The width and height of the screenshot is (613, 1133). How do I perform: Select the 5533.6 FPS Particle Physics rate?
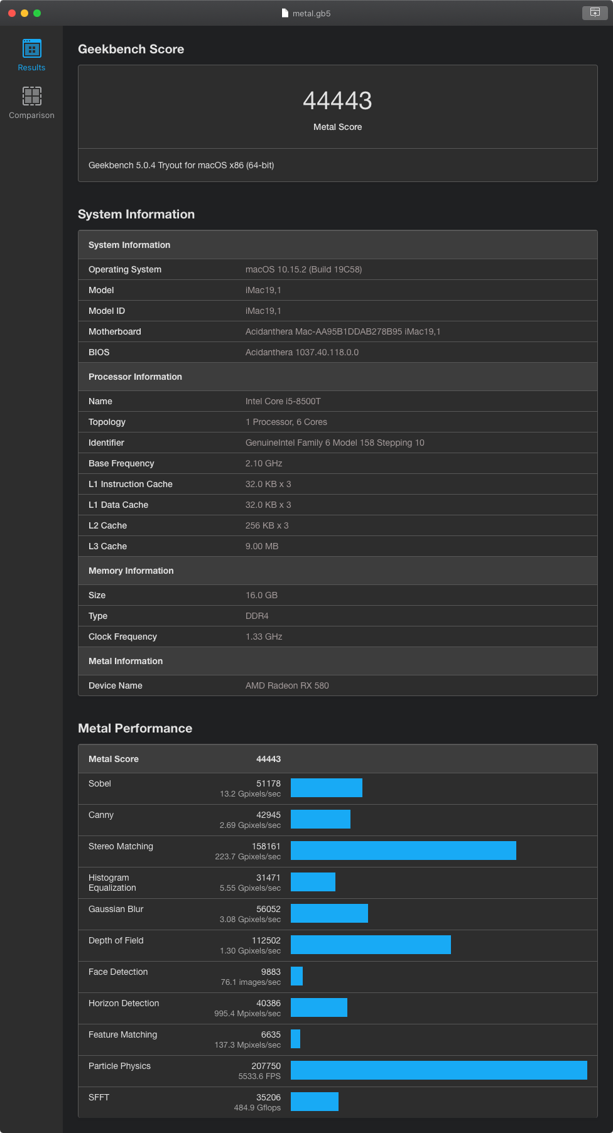[x=259, y=1077]
